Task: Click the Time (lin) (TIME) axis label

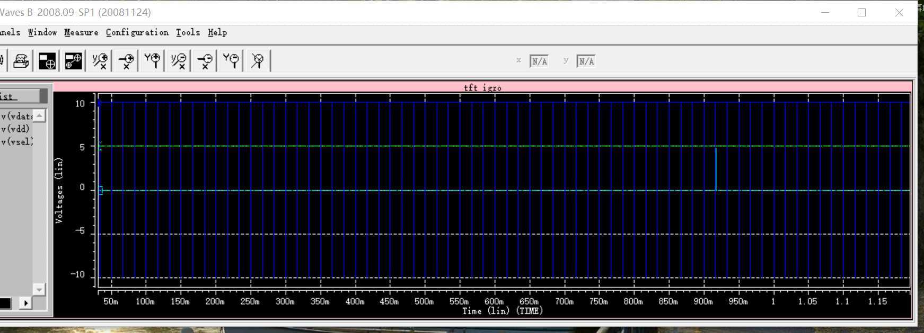Action: (503, 311)
